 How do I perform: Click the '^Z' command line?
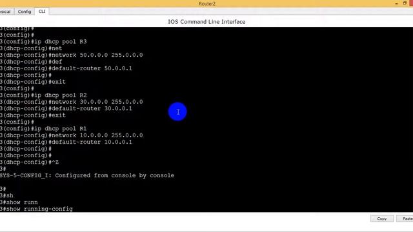(x=29, y=162)
